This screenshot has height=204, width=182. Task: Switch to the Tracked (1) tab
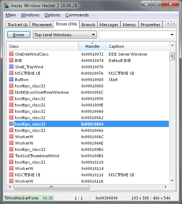pyautogui.click(x=18, y=25)
